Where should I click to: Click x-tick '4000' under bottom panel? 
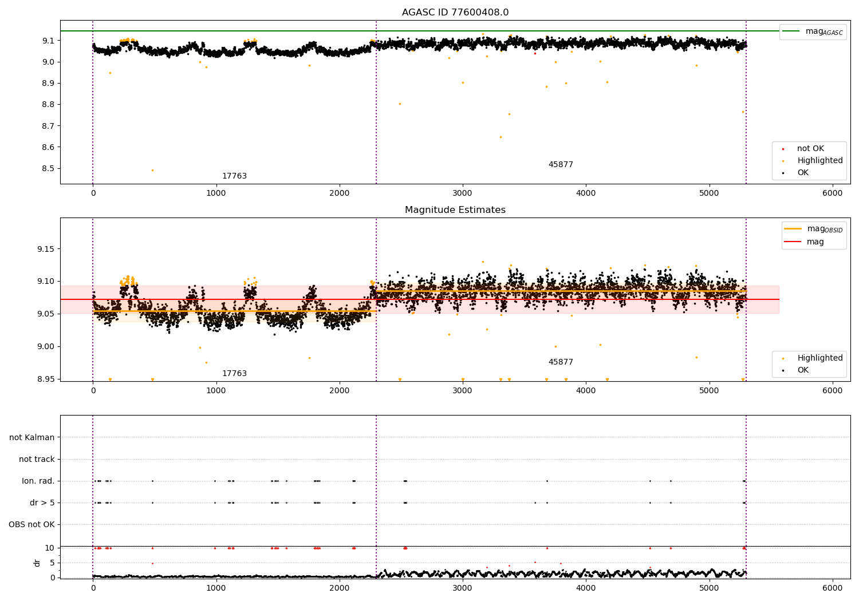pos(586,588)
